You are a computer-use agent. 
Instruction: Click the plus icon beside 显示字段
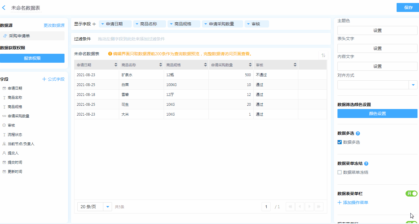tap(94, 24)
